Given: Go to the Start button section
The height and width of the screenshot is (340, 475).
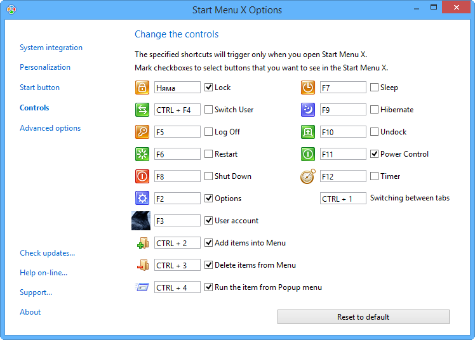Looking at the screenshot, I should click(39, 88).
